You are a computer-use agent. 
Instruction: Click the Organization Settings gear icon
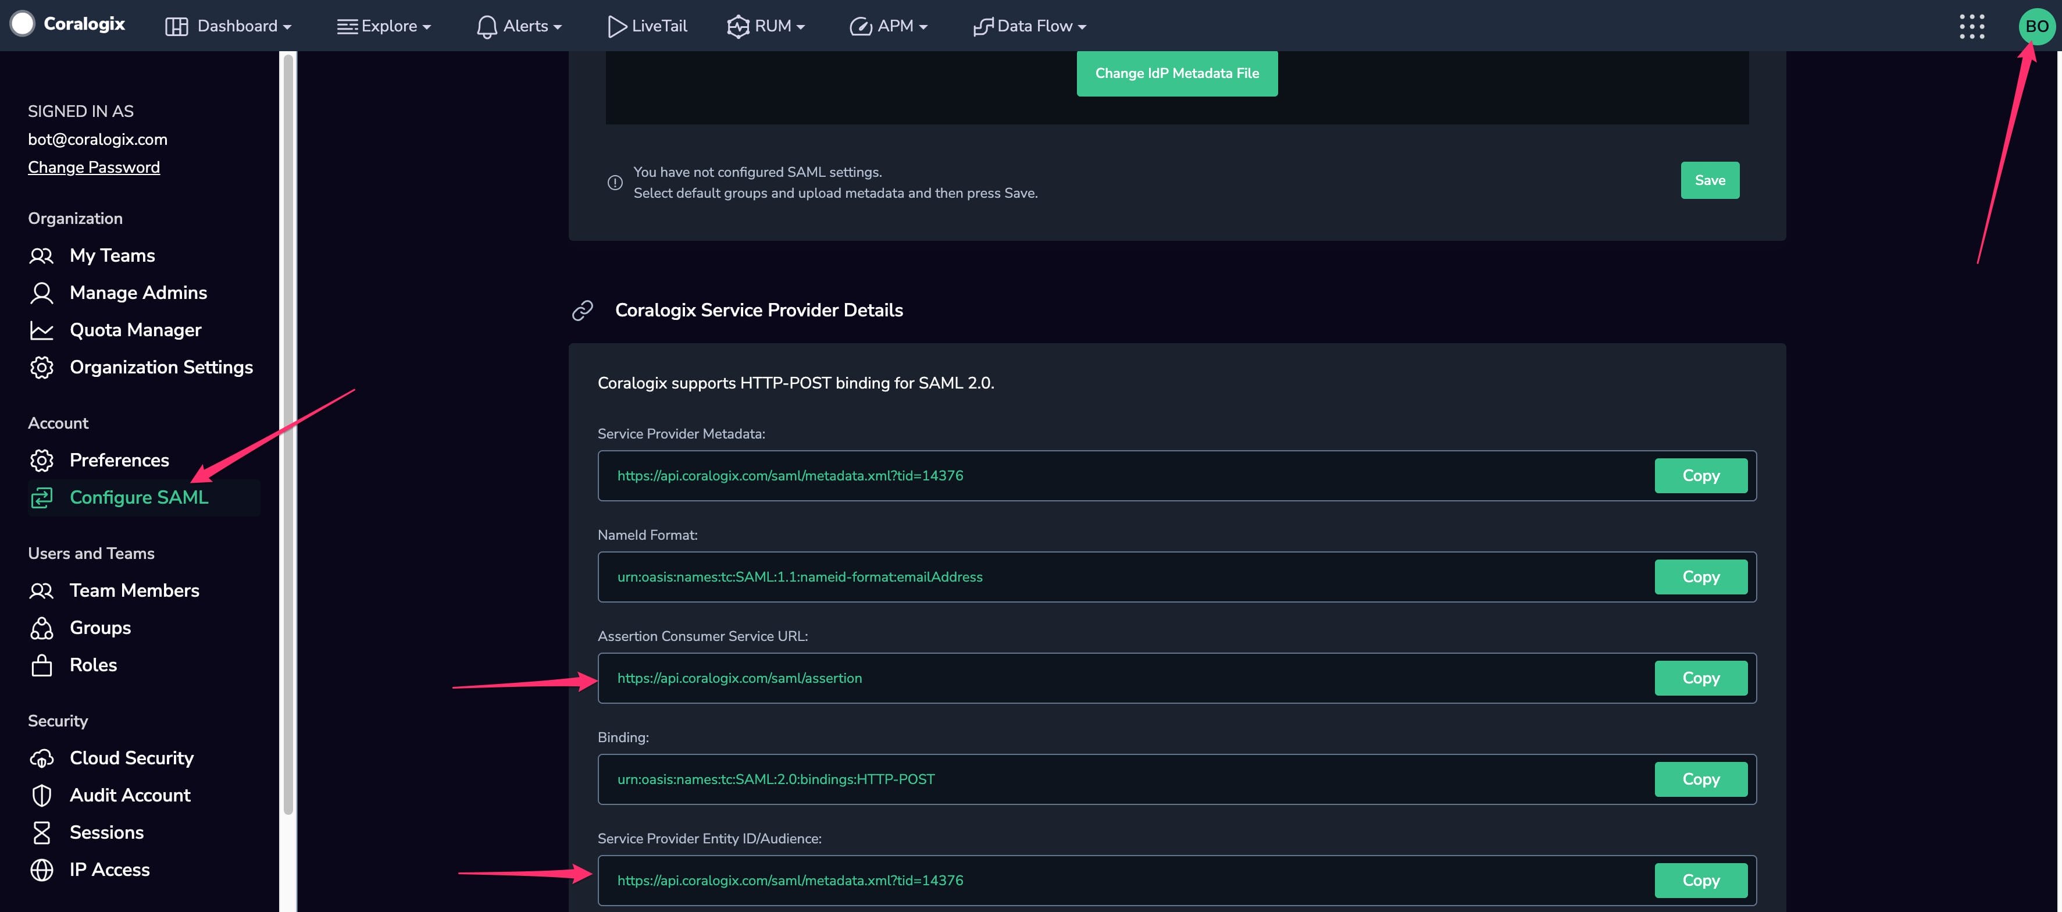(x=42, y=367)
